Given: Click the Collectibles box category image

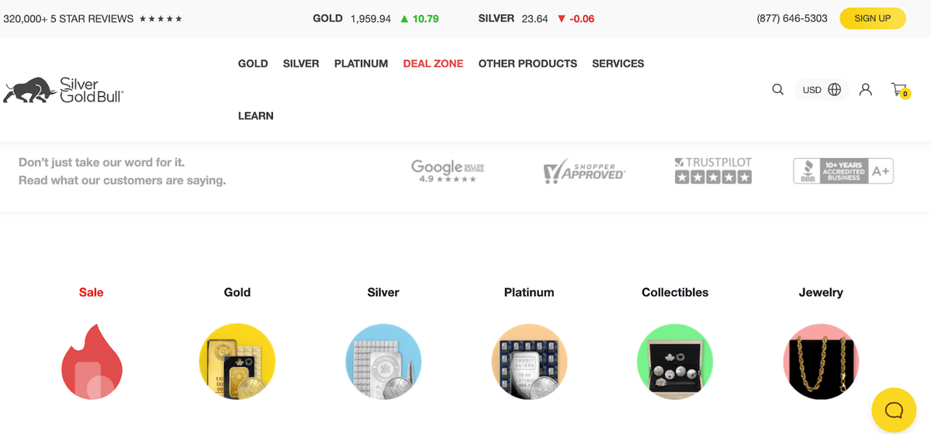Looking at the screenshot, I should pos(675,362).
